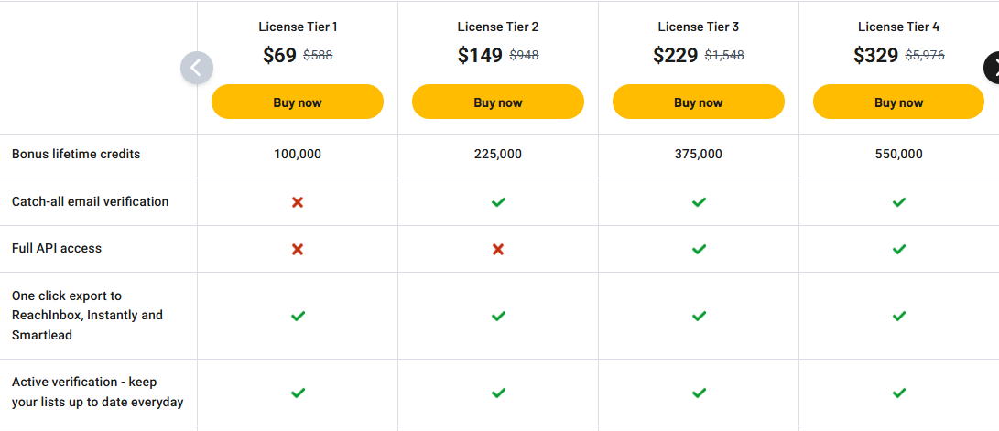Click Tier 2 catch-all verification green checkmark
999x431 pixels.
[498, 202]
